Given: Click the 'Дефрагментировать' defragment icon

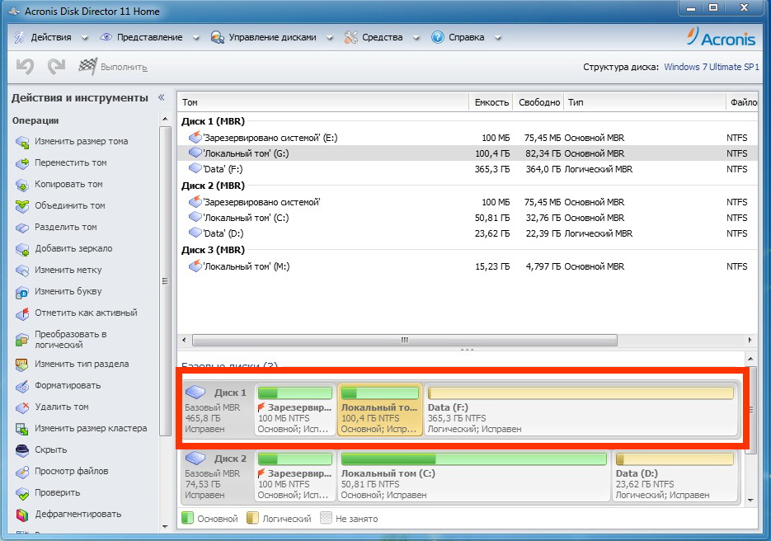Looking at the screenshot, I should pyautogui.click(x=22, y=515).
